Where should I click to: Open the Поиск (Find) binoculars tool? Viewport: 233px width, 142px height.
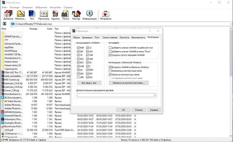(x=66, y=15)
